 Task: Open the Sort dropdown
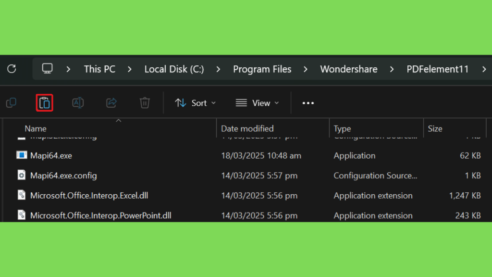pyautogui.click(x=195, y=103)
